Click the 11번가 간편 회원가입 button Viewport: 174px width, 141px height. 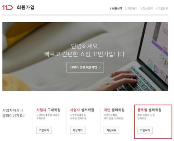[x=85, y=67]
